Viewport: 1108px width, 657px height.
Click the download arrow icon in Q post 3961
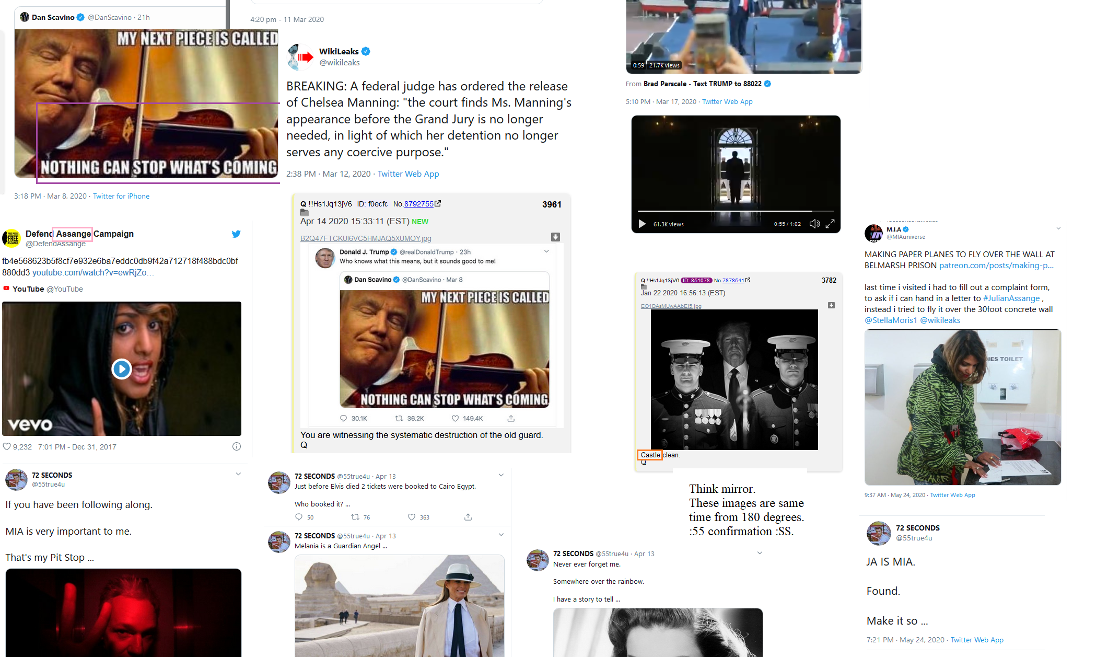tap(555, 237)
